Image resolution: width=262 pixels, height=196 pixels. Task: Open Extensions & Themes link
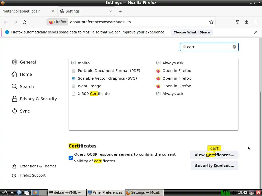(x=34, y=166)
